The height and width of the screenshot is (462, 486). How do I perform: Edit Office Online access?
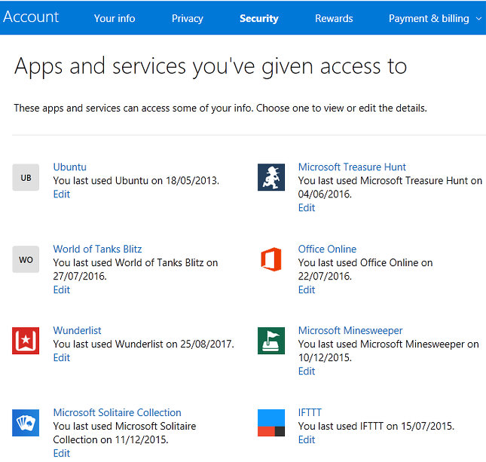pyautogui.click(x=307, y=289)
